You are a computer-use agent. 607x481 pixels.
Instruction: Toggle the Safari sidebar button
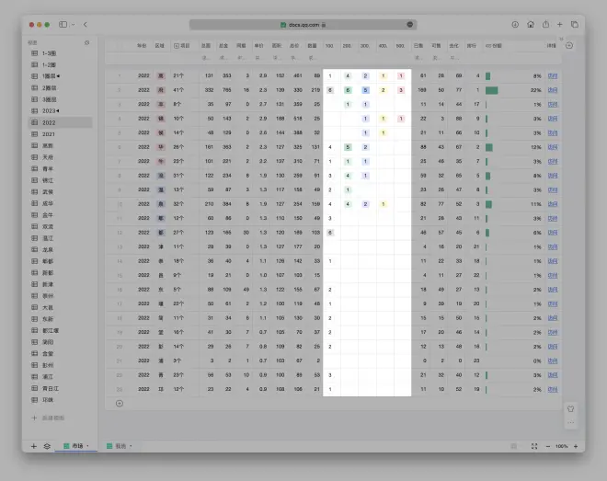tap(63, 24)
